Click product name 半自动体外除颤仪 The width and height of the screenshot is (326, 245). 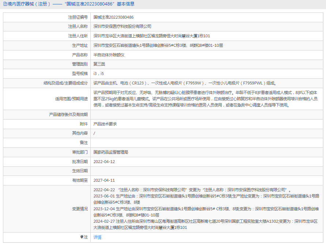coord(109,55)
